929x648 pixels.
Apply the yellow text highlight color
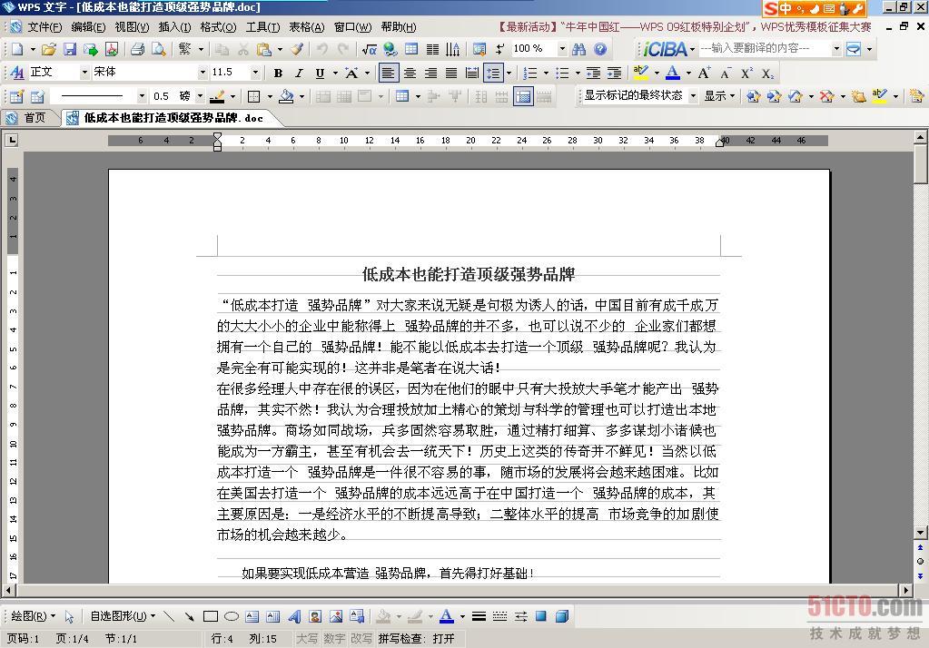640,73
